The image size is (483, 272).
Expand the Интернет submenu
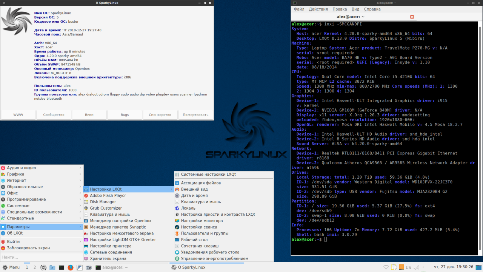click(42, 180)
